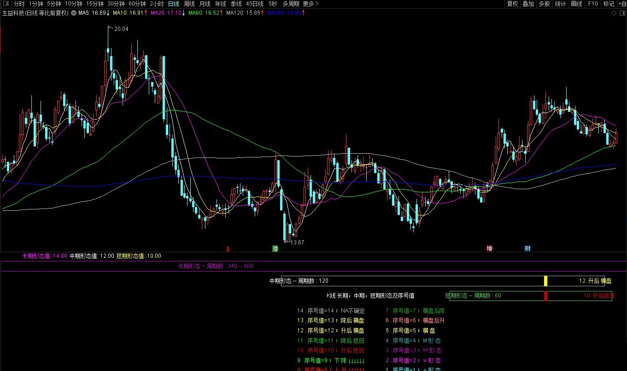
Task: Open the F10 company info
Action: (593, 4)
